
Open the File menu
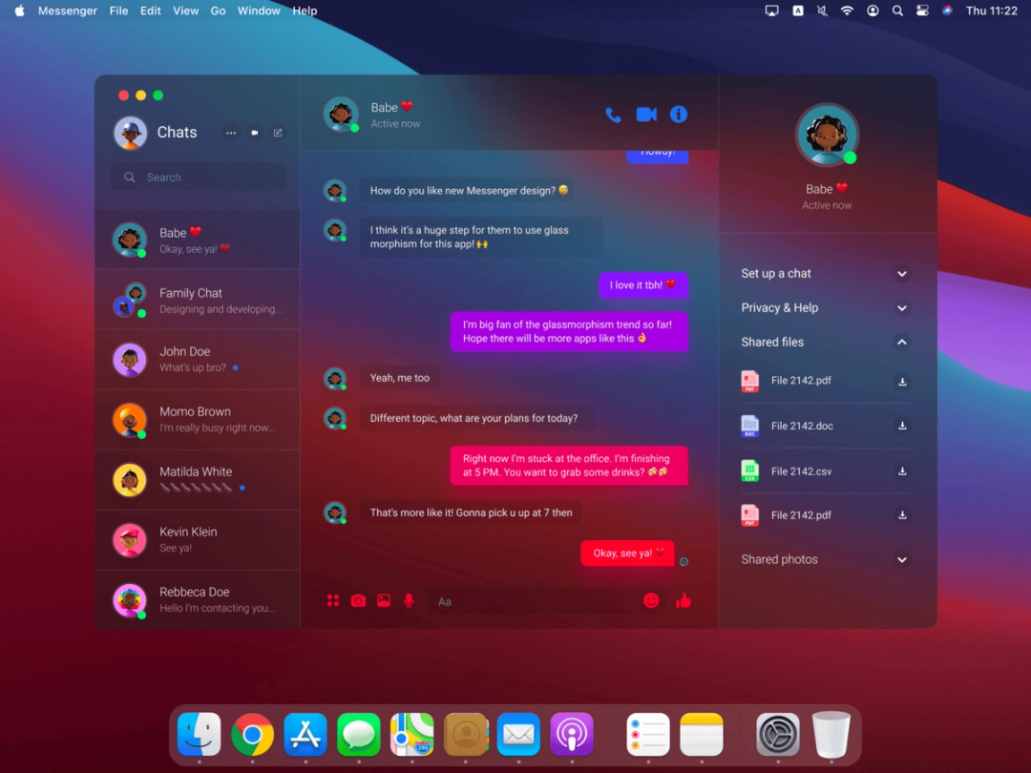118,10
